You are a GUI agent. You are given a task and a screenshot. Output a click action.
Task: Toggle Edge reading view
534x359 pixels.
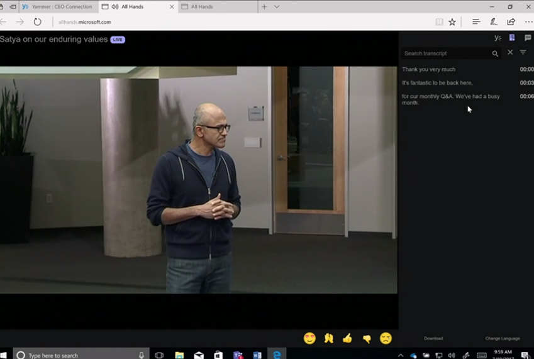coord(439,22)
